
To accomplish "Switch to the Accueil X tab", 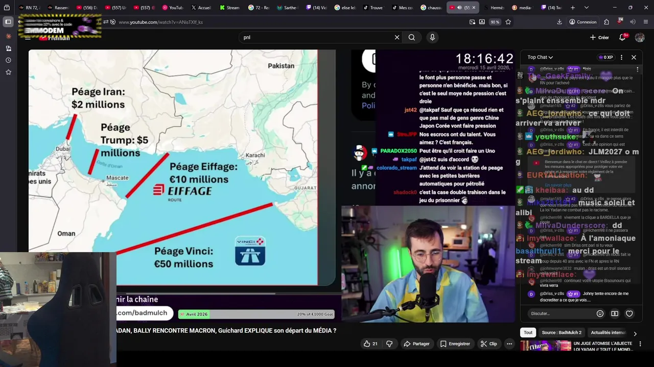I will pyautogui.click(x=201, y=8).
